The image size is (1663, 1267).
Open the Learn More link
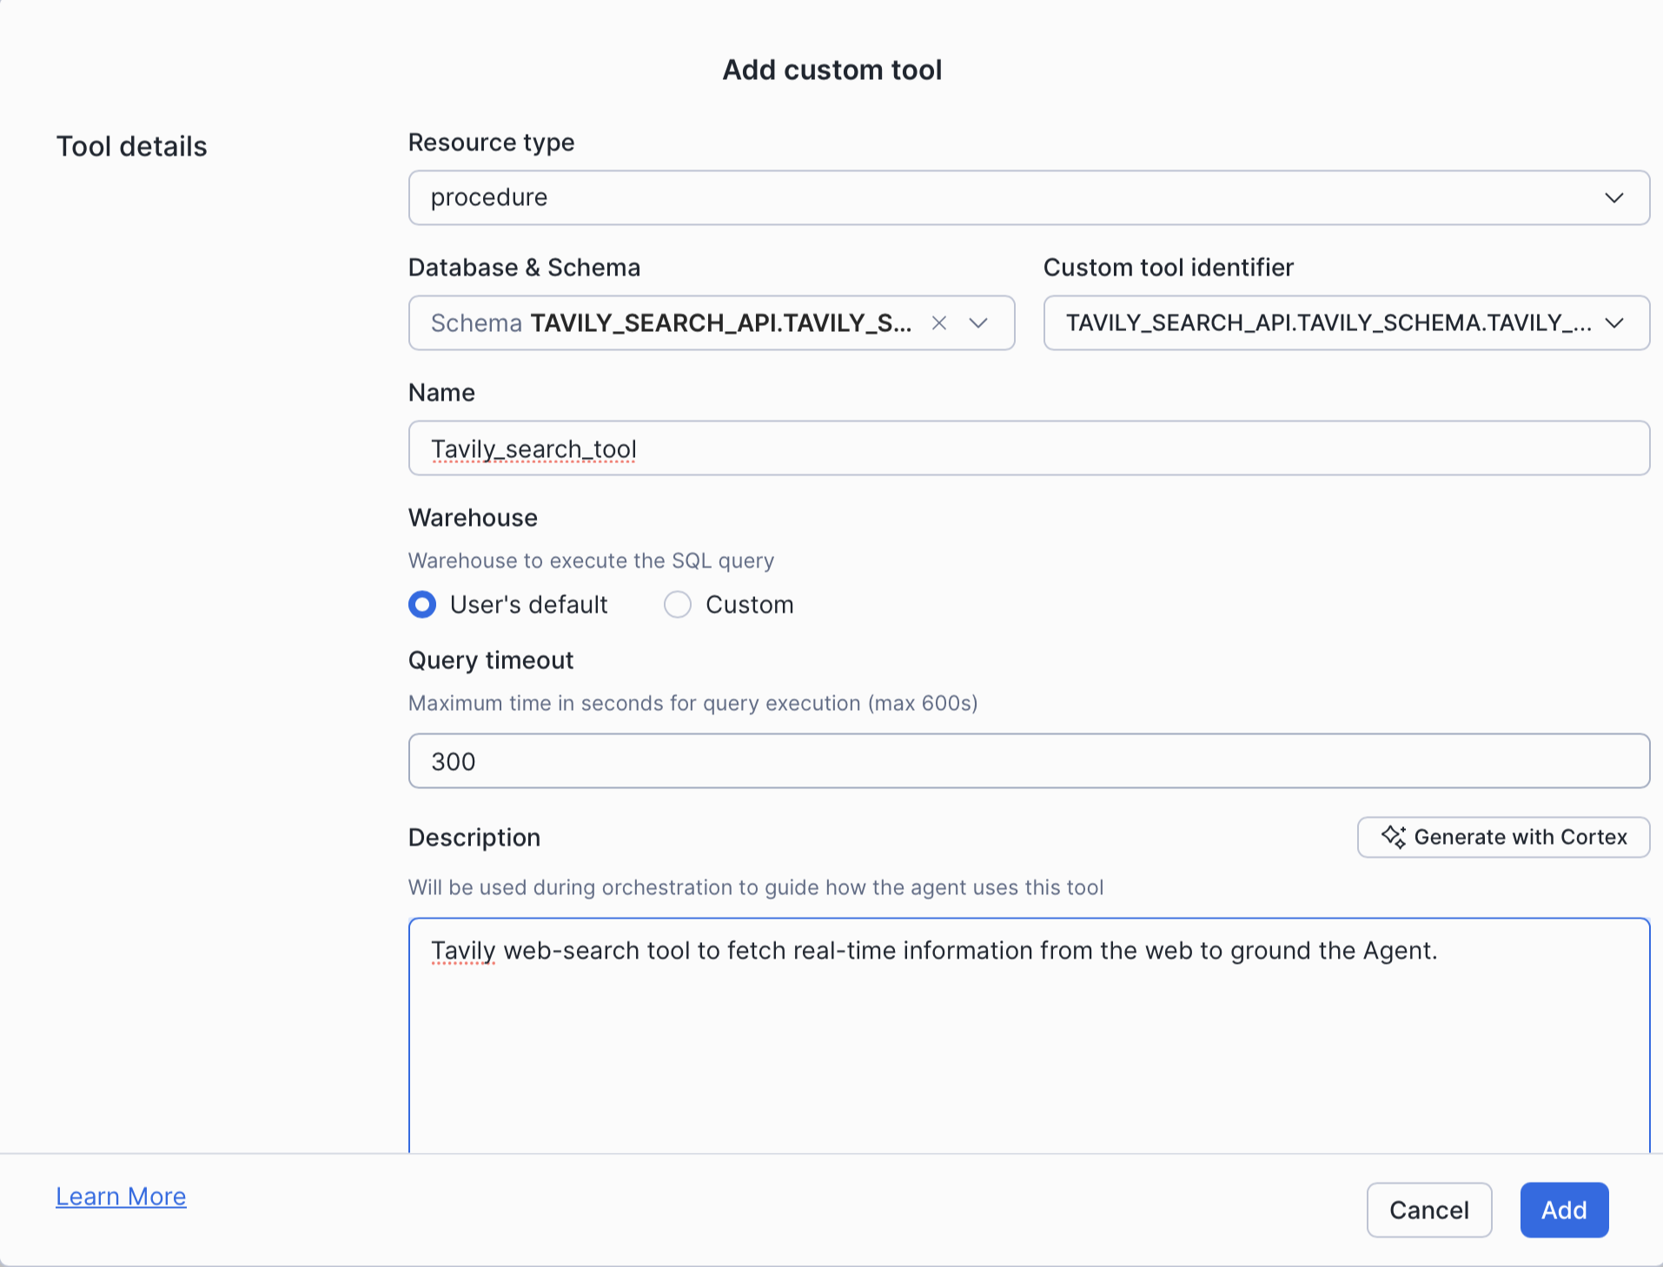coord(121,1196)
